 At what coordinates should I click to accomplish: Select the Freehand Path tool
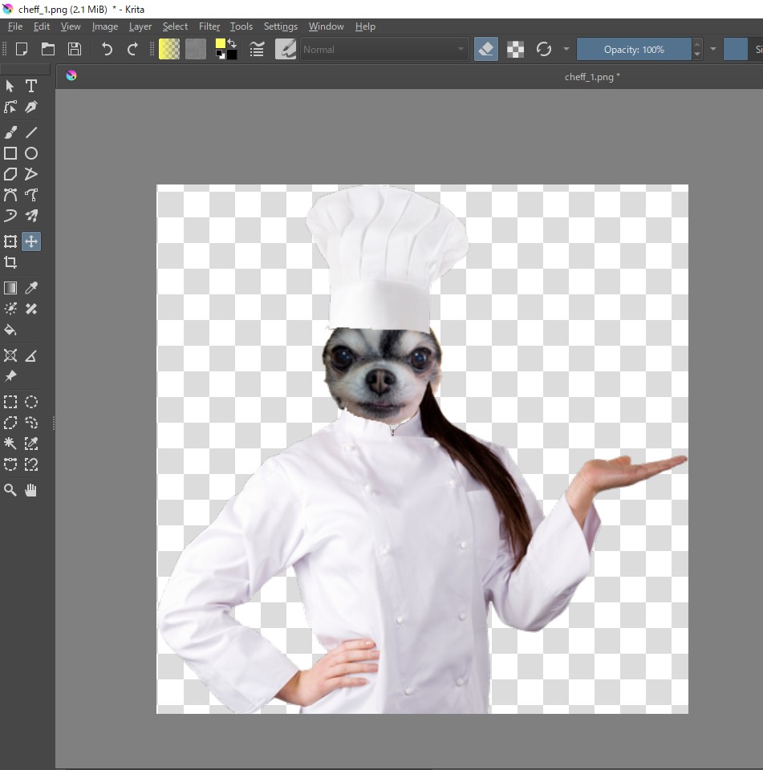click(x=31, y=195)
